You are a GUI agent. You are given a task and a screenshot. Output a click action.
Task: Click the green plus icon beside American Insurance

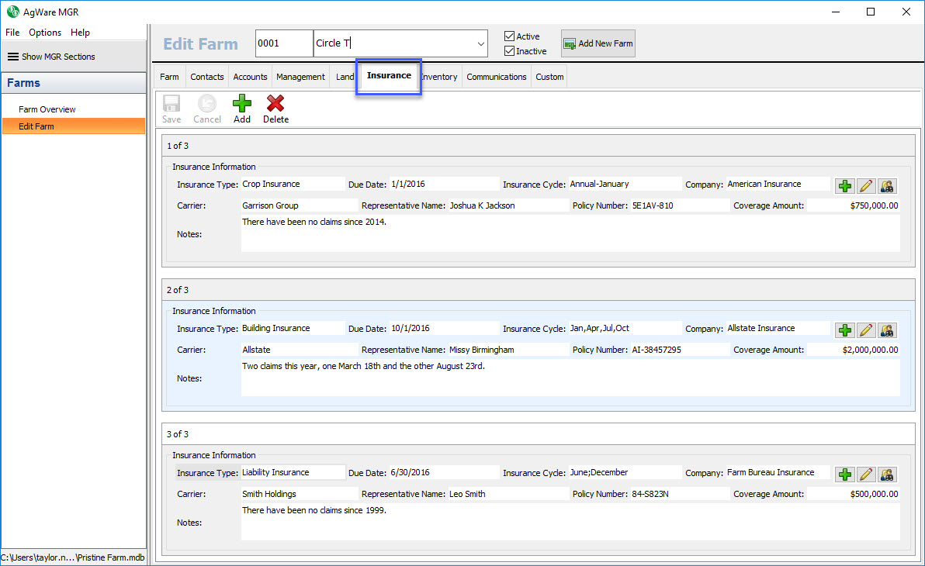tap(844, 186)
